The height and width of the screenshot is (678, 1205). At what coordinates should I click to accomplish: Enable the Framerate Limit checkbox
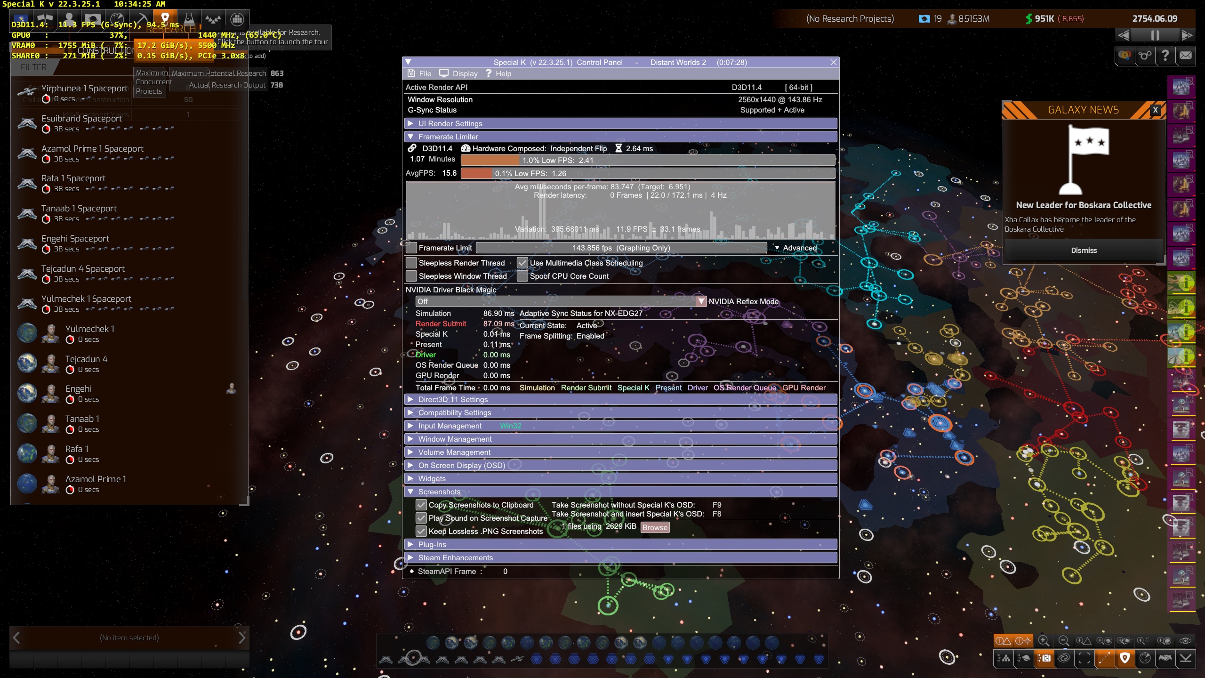tap(412, 248)
